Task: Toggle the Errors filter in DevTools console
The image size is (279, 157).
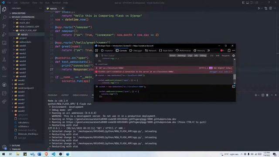Action: click(x=173, y=56)
